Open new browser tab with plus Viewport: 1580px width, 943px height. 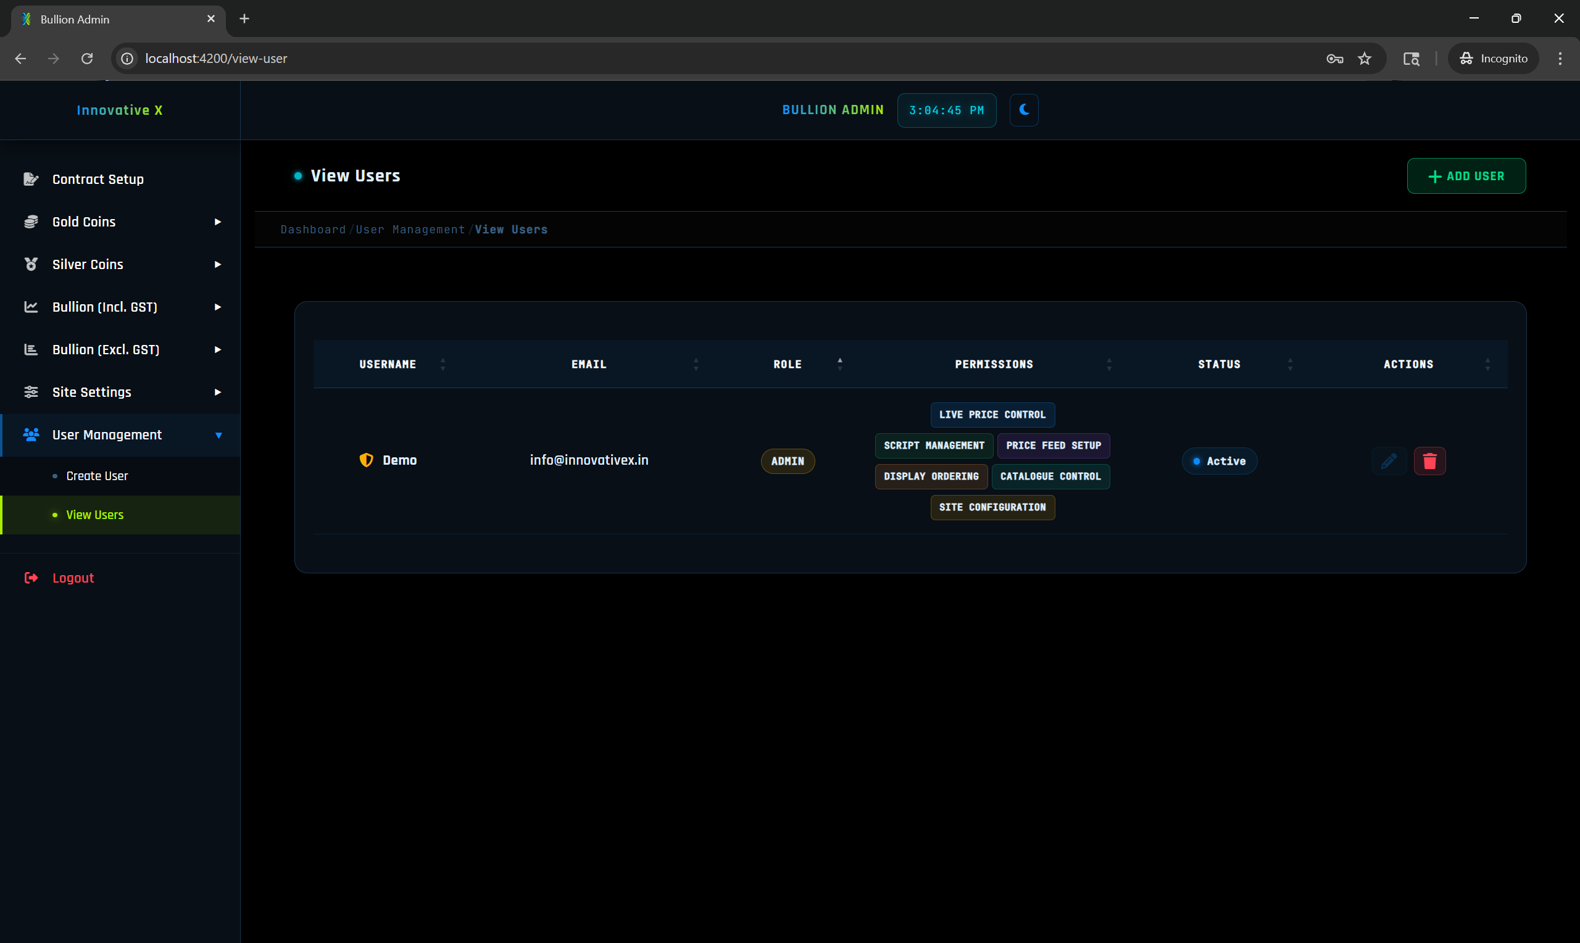pos(244,19)
